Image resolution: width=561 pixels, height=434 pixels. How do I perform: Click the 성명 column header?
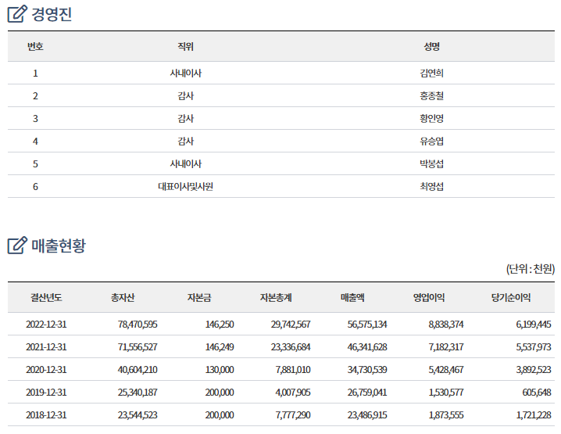pos(432,47)
